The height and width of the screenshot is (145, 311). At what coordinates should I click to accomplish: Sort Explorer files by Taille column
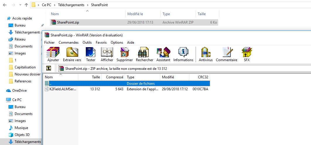(207, 14)
